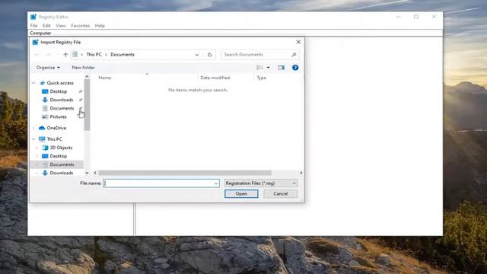Image resolution: width=487 pixels, height=274 pixels.
Task: Open the View menu in Registry Editor
Action: click(61, 26)
